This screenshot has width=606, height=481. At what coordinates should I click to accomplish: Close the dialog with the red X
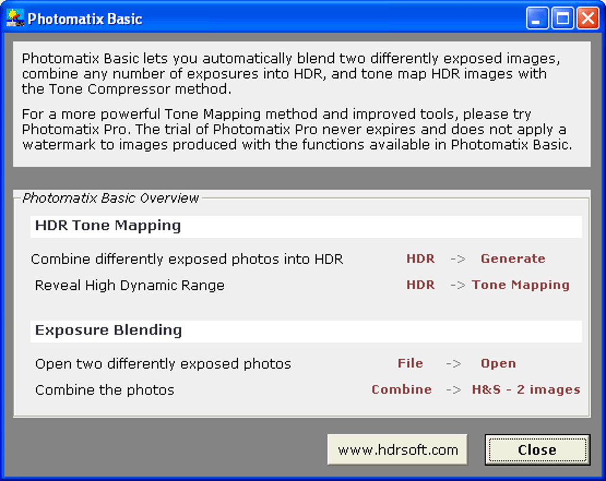coord(587,18)
